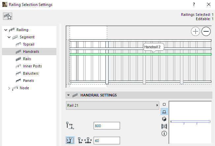Edit the handrail height field 800
The width and height of the screenshot is (215, 146).
pos(107,126)
